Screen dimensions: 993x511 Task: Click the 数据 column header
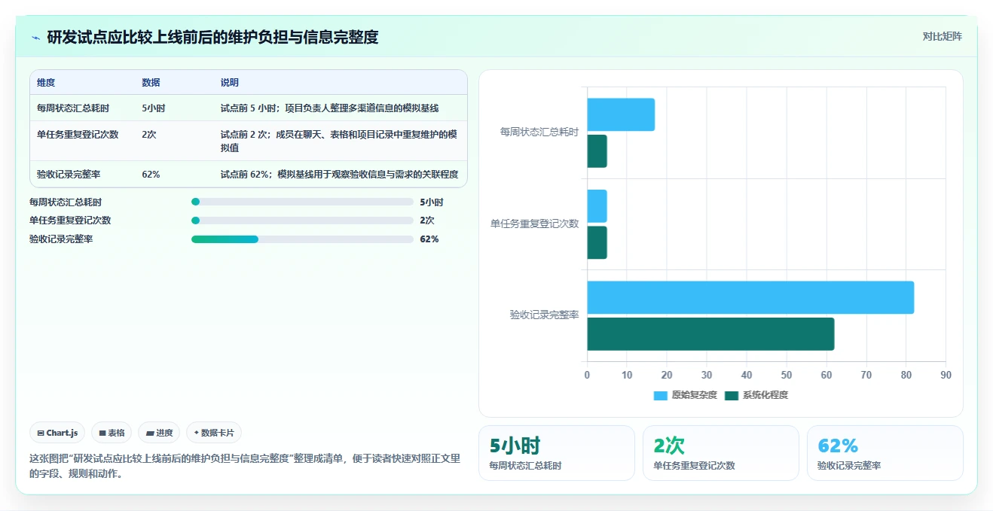pyautogui.click(x=151, y=83)
